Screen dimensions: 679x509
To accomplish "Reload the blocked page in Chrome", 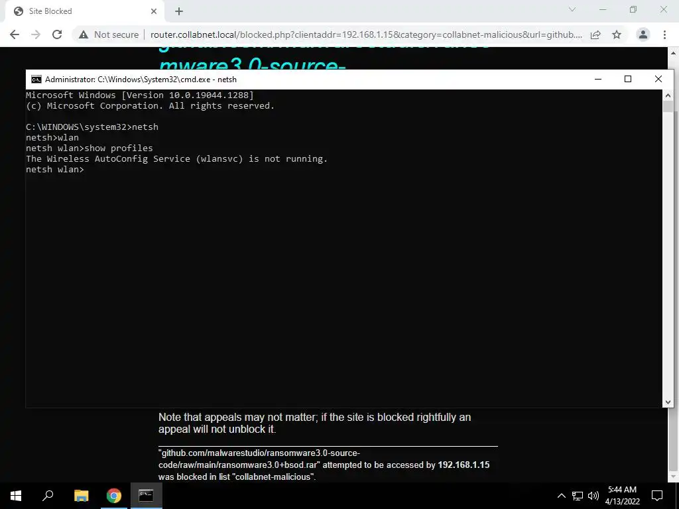I will tap(57, 34).
